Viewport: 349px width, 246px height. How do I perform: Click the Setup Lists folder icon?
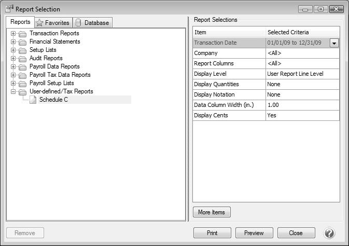pos(22,50)
